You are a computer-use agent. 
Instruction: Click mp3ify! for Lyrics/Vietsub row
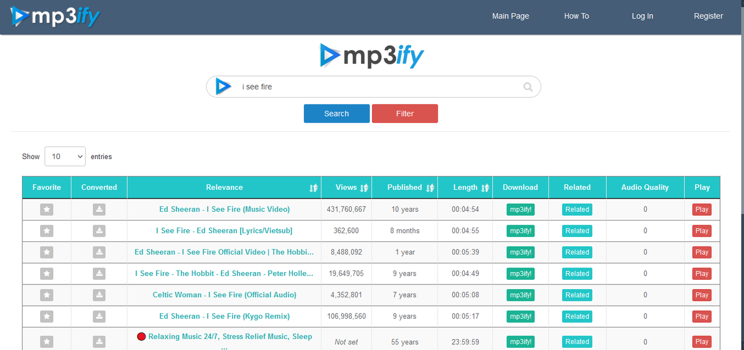pos(520,231)
